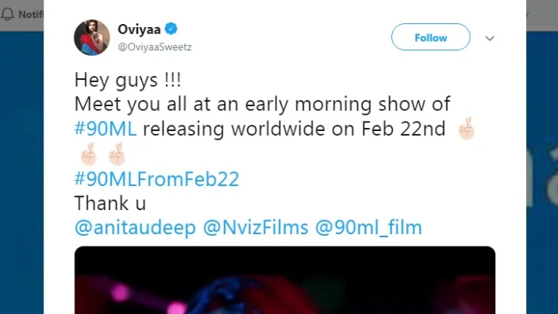Click crossed-fingers emoji after "Feb 22nd"
The image size is (558, 314).
465,129
